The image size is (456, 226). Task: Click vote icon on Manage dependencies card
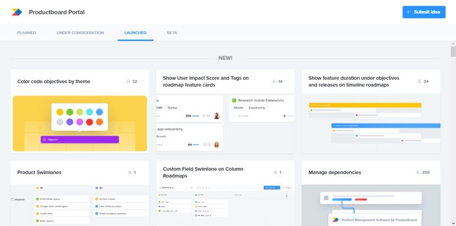coord(418,172)
